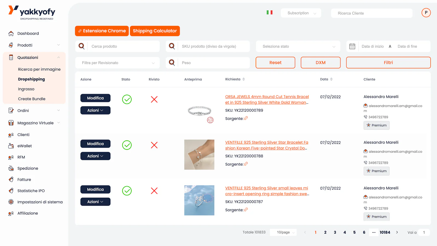
Task: Click the search icon beside SKU prodotto
Action: click(x=172, y=46)
